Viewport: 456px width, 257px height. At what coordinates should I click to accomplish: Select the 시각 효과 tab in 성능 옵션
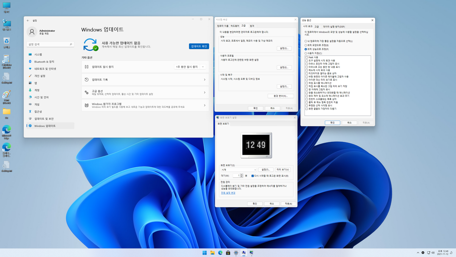pyautogui.click(x=308, y=27)
